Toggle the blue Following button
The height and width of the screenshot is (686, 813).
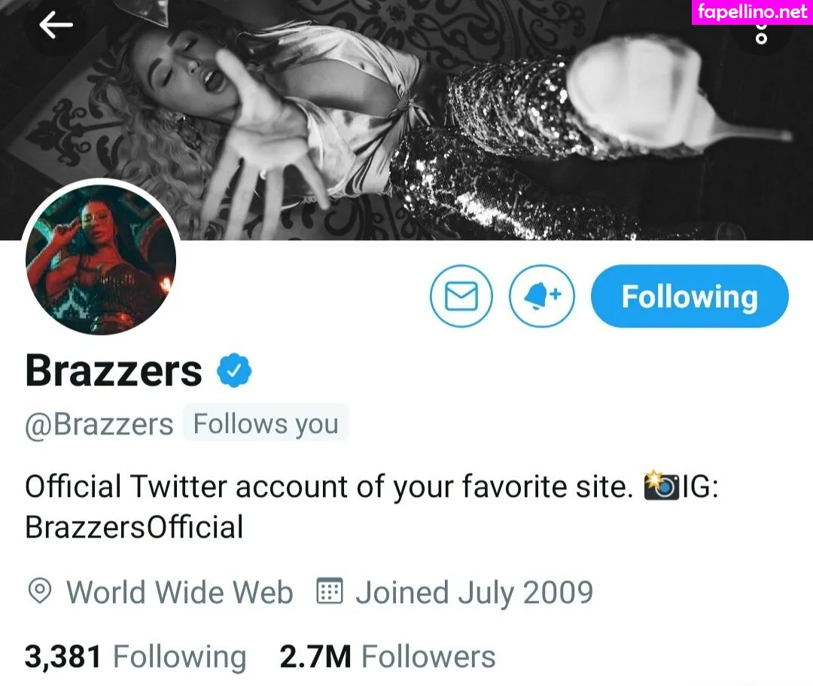tap(690, 296)
